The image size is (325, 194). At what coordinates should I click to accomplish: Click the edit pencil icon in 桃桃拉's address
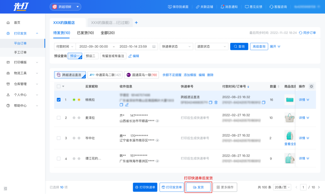click(127, 105)
